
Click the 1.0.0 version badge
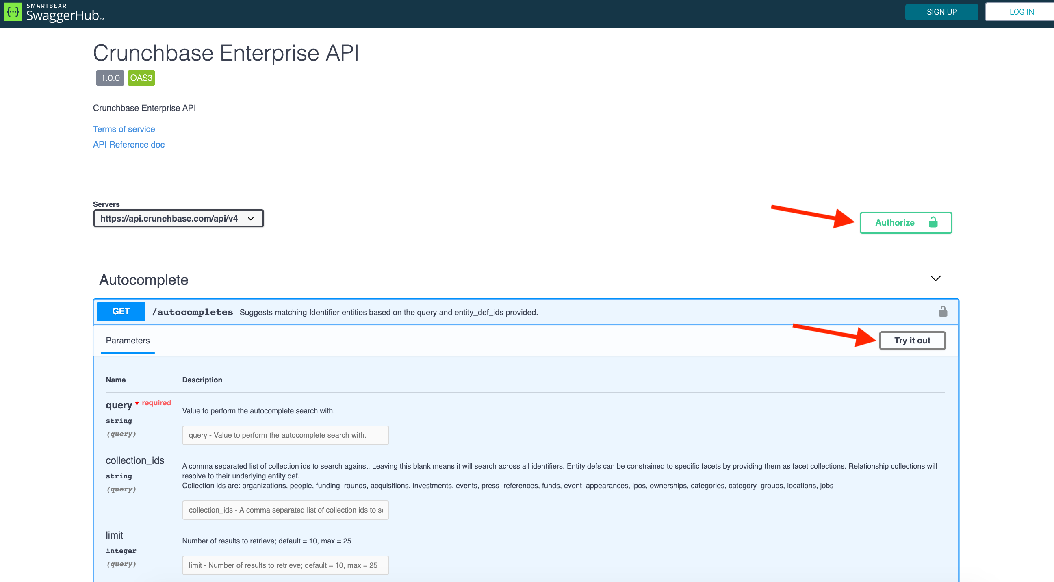pyautogui.click(x=110, y=78)
